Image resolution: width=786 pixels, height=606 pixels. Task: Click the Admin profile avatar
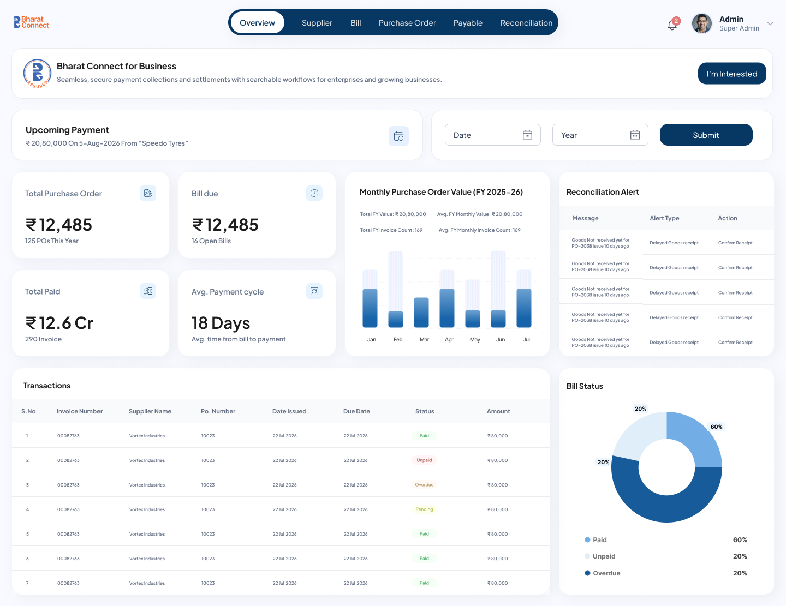(x=702, y=23)
